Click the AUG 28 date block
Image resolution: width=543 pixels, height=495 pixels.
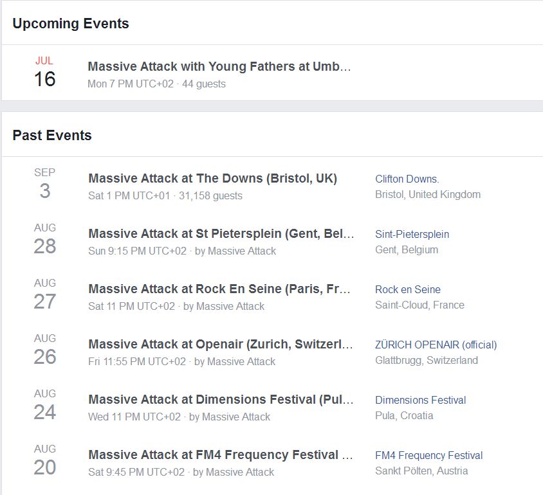click(44, 239)
